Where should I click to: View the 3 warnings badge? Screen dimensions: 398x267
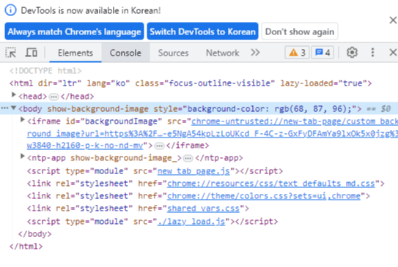click(x=297, y=53)
